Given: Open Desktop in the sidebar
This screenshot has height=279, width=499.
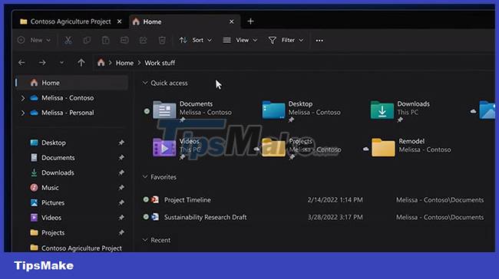Looking at the screenshot, I should [54, 143].
